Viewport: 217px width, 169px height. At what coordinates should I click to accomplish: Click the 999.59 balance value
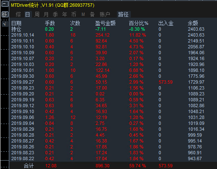pos(195,135)
